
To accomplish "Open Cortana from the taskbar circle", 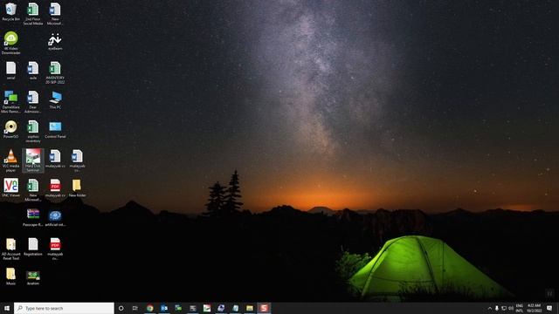I will [x=121, y=308].
